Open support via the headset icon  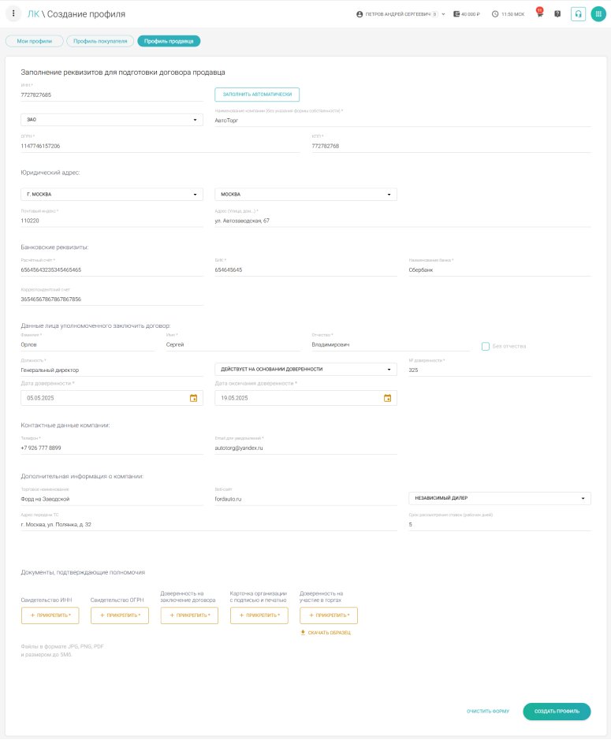click(x=578, y=14)
